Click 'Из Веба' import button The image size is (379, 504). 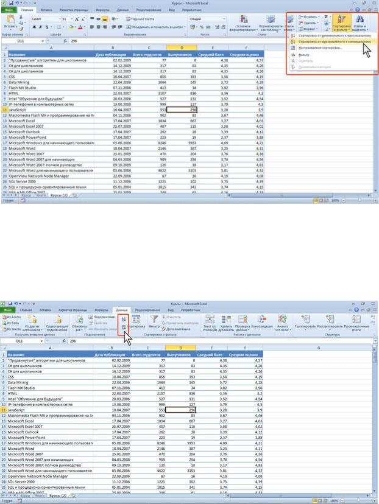click(11, 323)
